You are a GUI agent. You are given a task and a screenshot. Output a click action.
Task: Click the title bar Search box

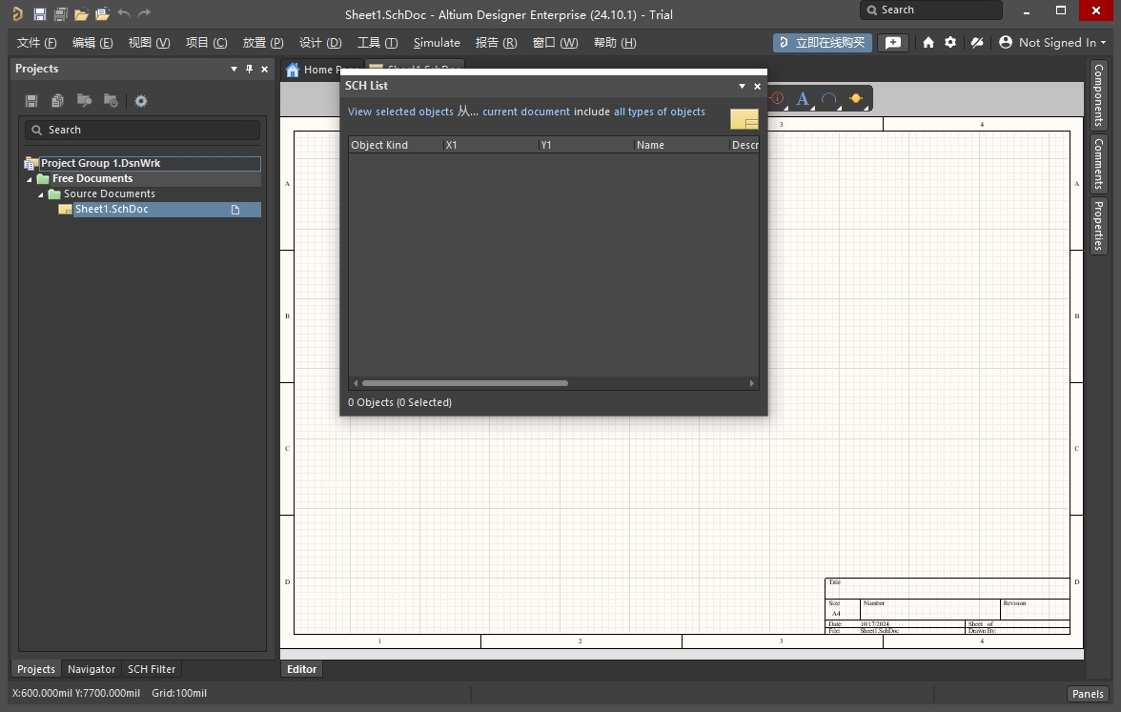coord(930,10)
